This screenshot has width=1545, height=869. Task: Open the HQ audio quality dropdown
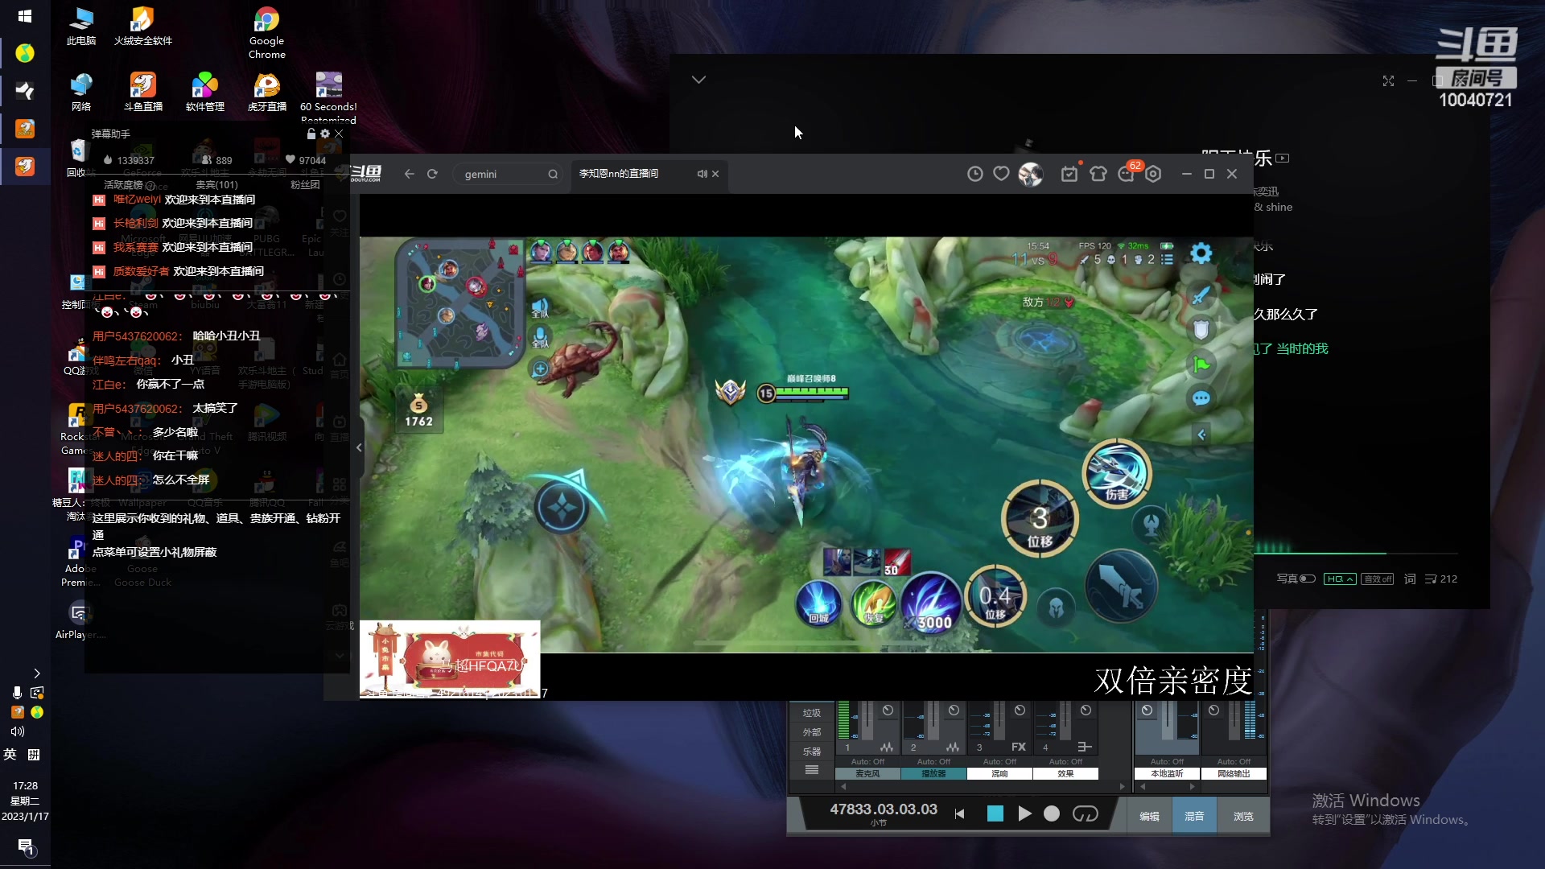point(1340,579)
